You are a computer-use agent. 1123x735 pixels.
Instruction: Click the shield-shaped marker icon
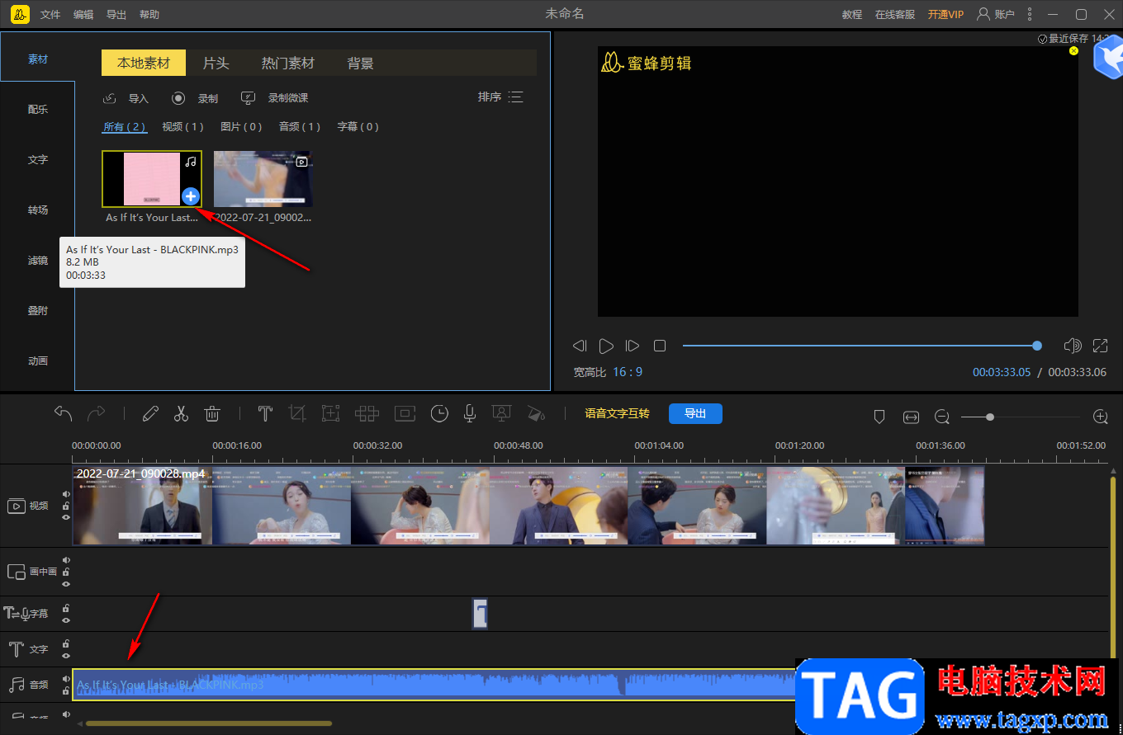879,417
